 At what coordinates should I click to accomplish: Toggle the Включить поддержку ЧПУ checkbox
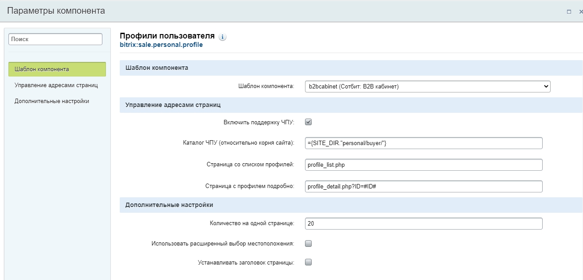309,122
